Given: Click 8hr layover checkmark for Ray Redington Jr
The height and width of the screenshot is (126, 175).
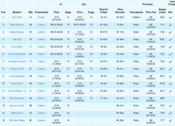Looking at the screenshot, I should point(170,91).
